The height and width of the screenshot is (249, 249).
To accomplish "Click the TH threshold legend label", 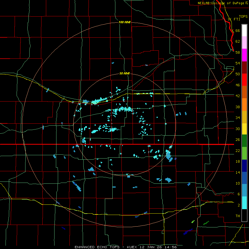I will tap(238, 216).
